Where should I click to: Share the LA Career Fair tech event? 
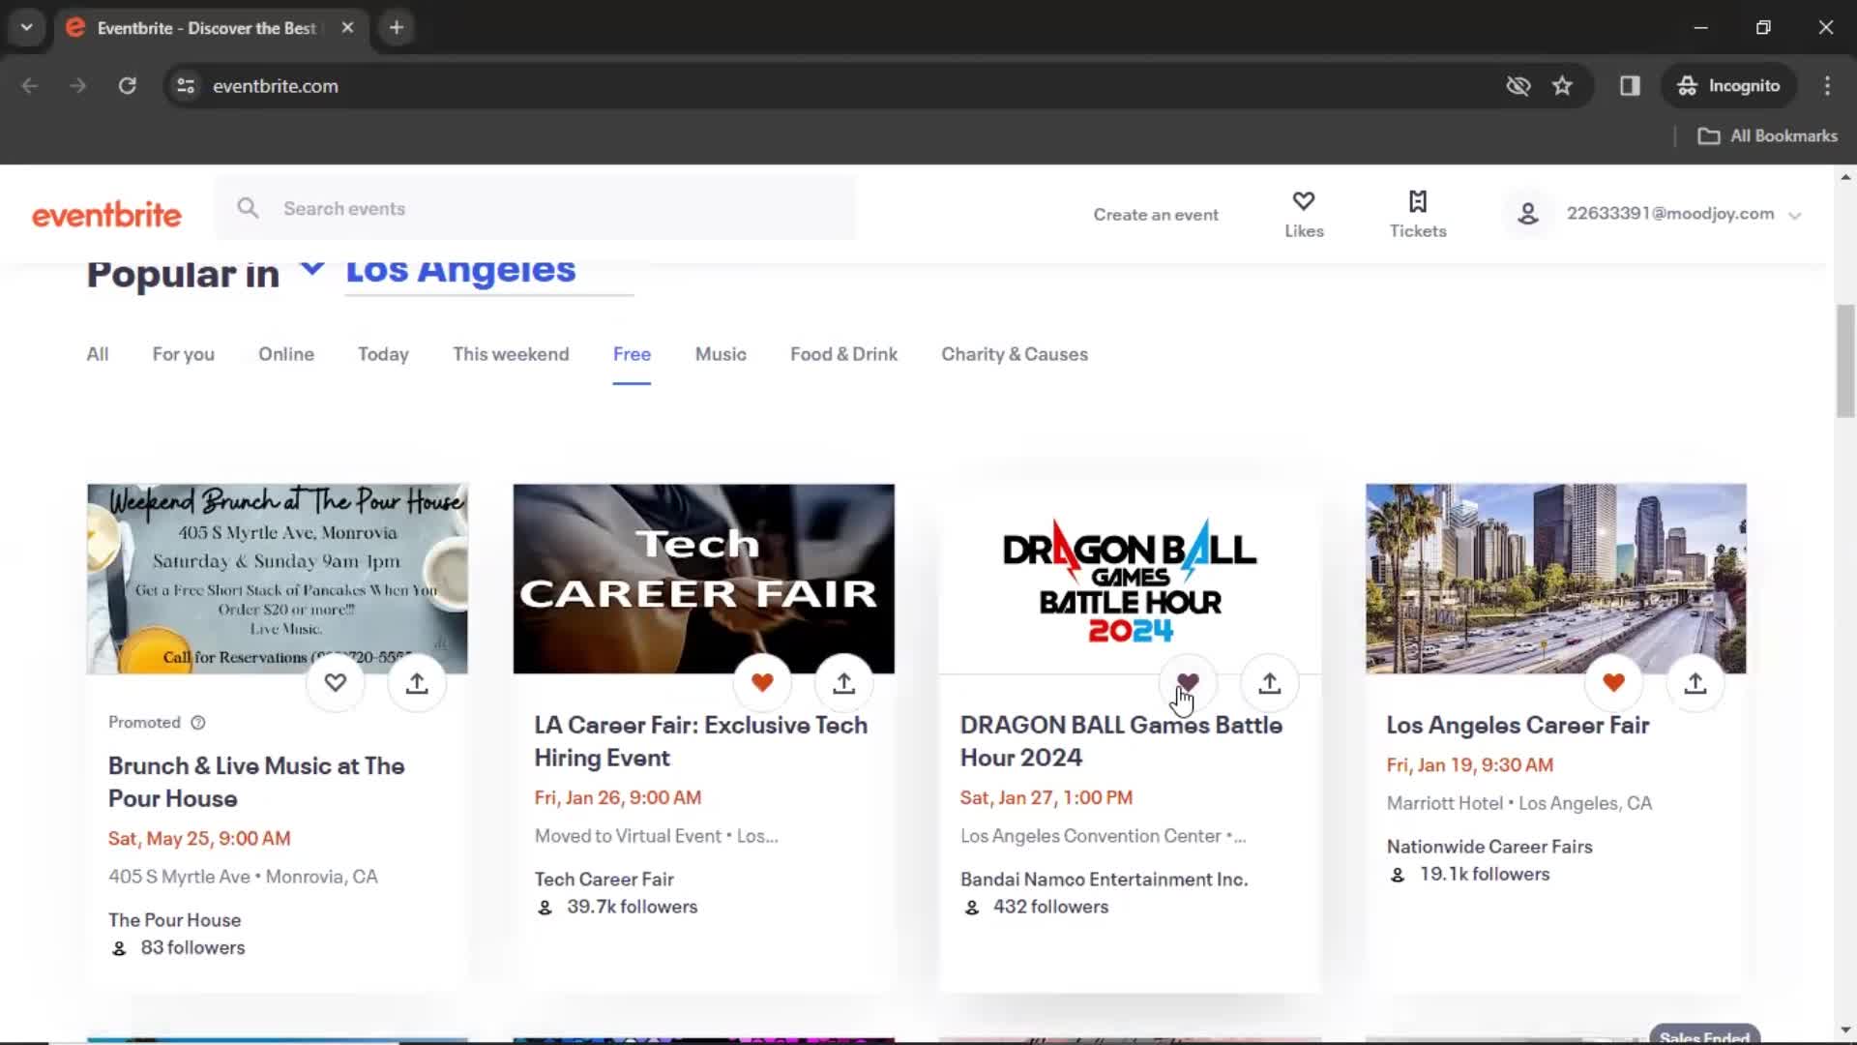(844, 683)
